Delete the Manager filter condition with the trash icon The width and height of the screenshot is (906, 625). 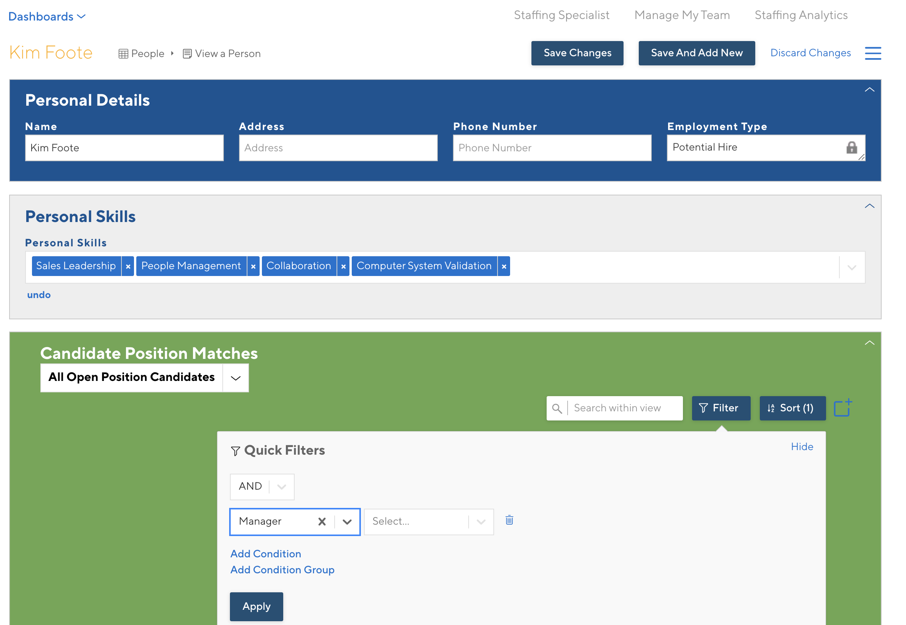point(509,520)
